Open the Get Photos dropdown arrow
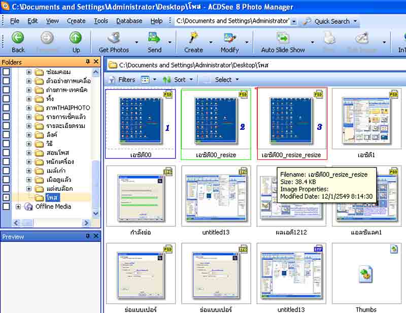Image resolution: width=406 pixels, height=313 pixels. click(x=136, y=42)
